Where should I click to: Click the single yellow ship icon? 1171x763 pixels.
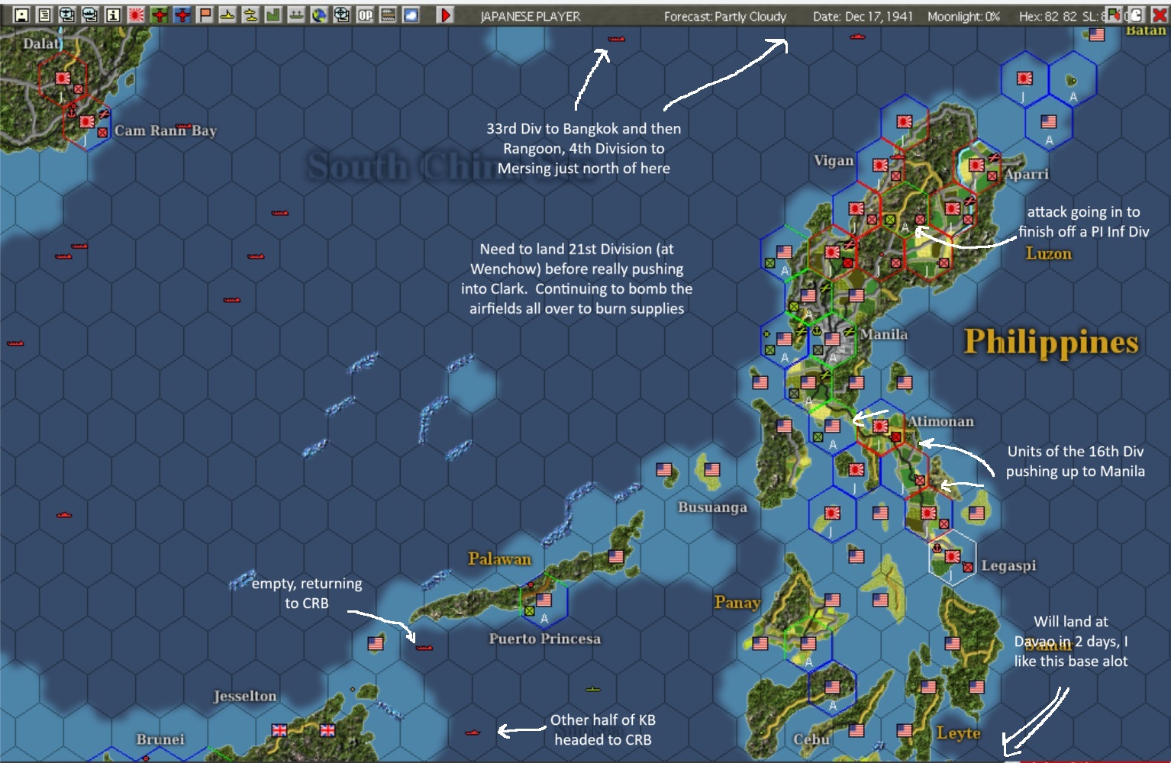tap(227, 14)
